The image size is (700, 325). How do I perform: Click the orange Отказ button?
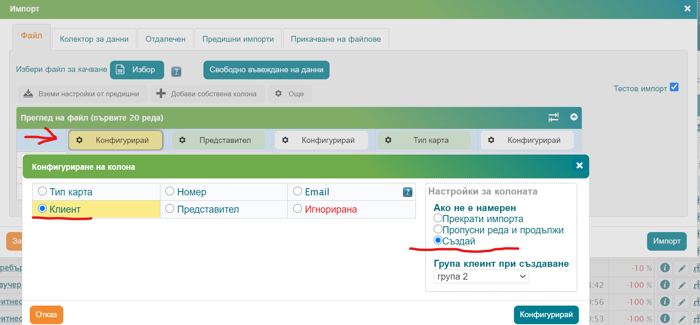(46, 315)
